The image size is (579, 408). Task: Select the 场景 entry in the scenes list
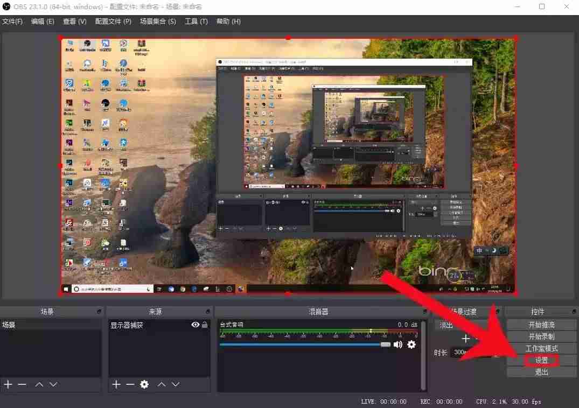coord(50,325)
